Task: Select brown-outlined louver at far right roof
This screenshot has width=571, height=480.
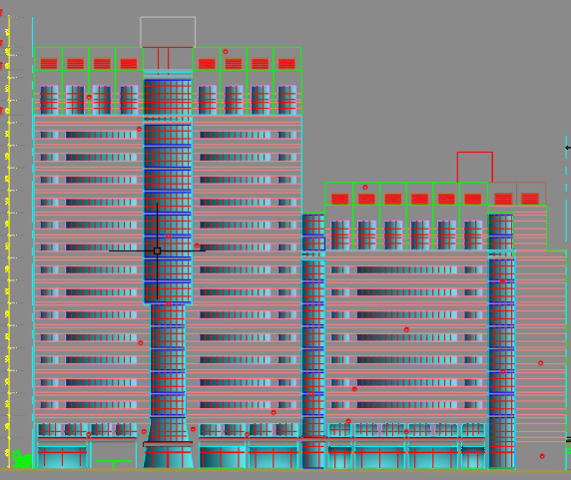Action: coord(530,199)
